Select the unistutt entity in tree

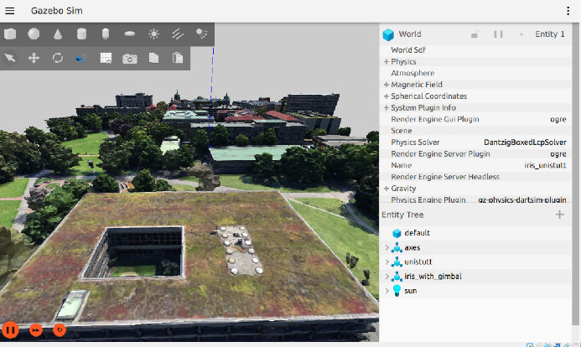418,262
